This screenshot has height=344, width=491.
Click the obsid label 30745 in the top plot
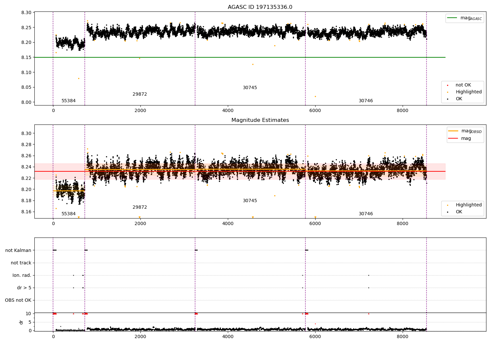250,88
